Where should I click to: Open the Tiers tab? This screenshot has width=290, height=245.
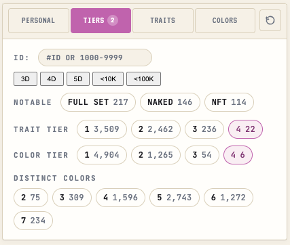(x=101, y=20)
